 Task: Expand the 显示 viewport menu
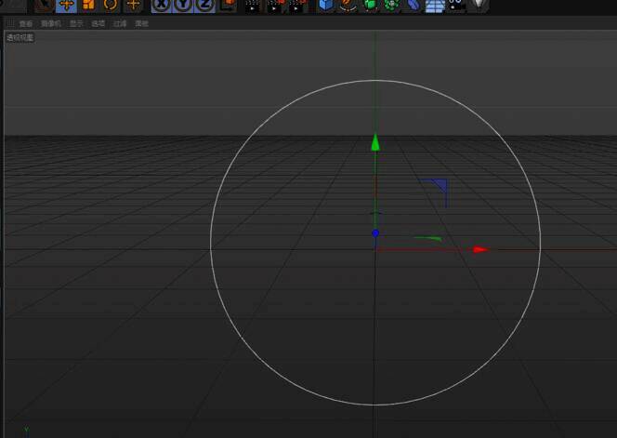click(x=76, y=23)
